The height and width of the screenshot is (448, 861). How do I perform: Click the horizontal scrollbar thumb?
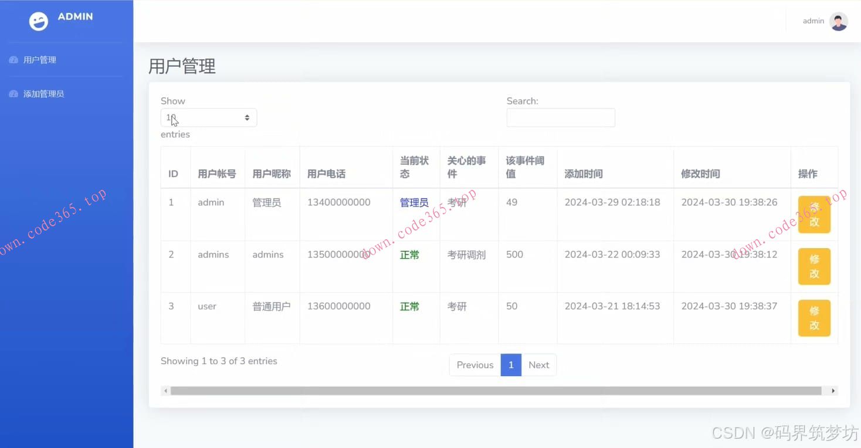coord(496,391)
